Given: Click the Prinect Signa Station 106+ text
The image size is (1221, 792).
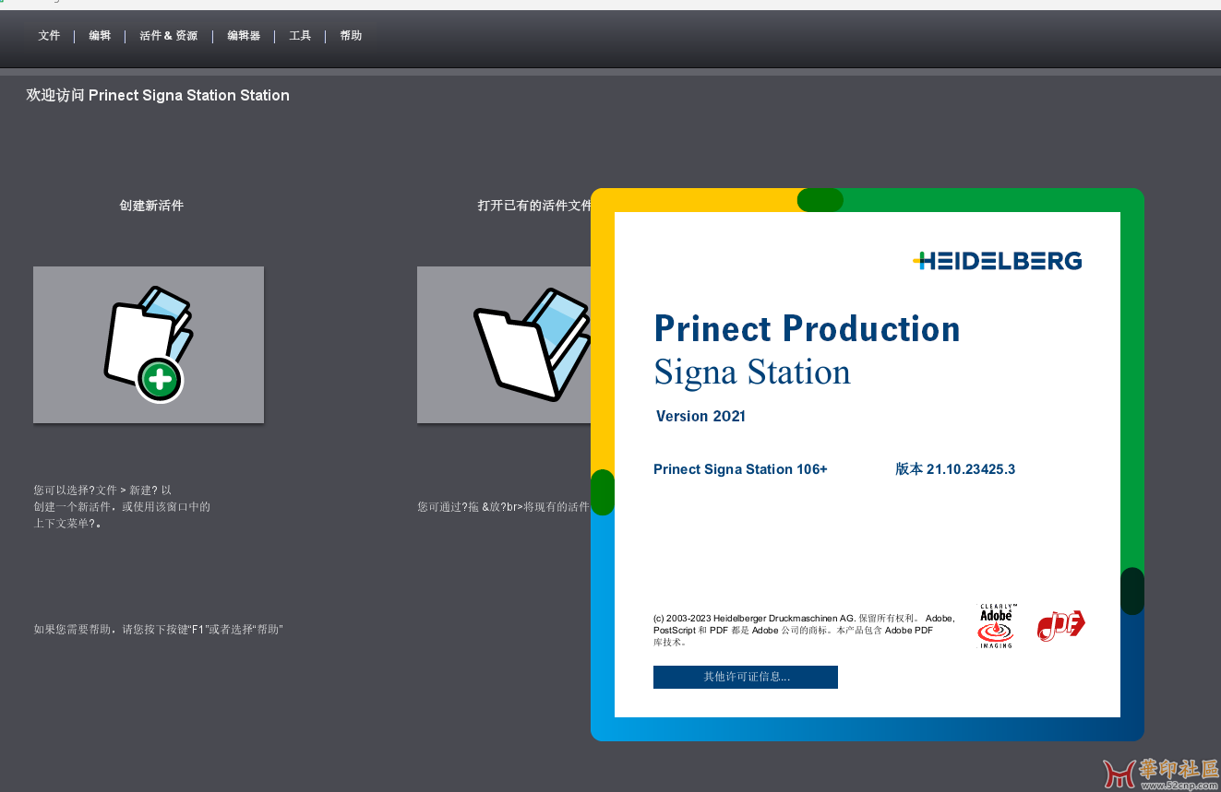Looking at the screenshot, I should pyautogui.click(x=740, y=469).
